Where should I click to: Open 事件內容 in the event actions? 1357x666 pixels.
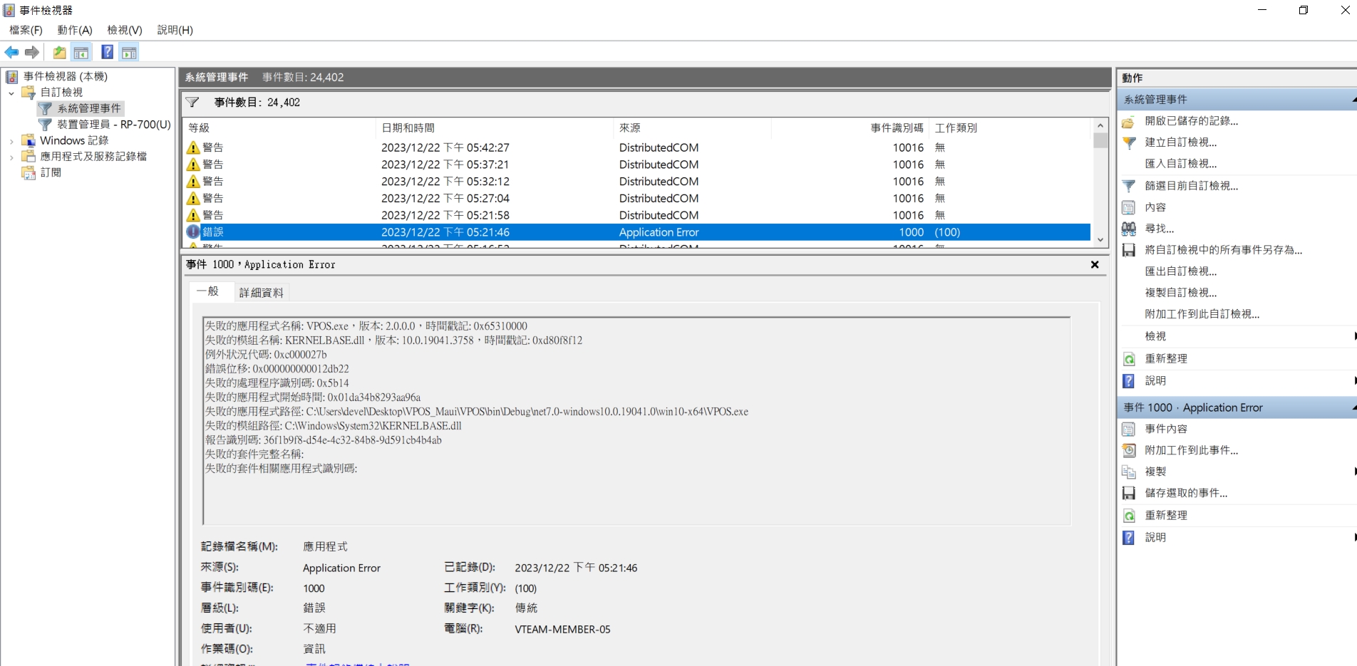pyautogui.click(x=1166, y=429)
